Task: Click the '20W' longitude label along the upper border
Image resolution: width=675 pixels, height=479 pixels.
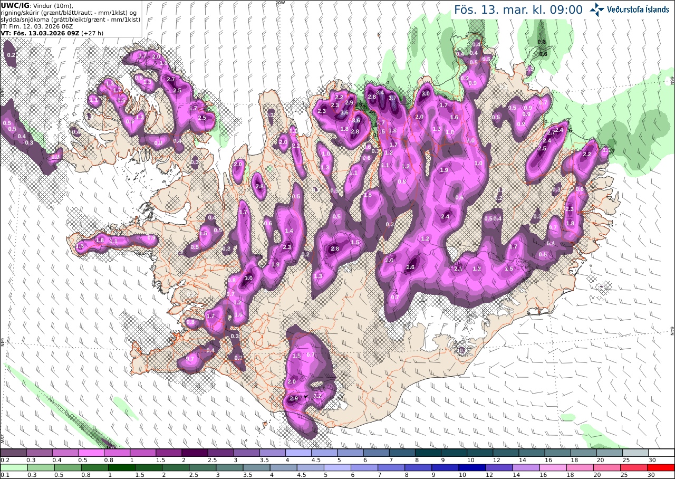Action: 280,3
